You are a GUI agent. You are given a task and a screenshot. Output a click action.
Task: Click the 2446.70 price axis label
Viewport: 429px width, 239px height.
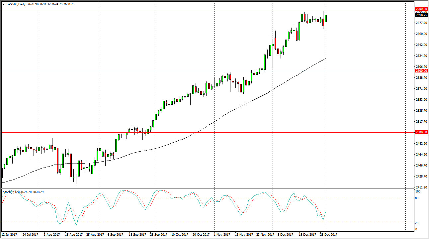421,166
